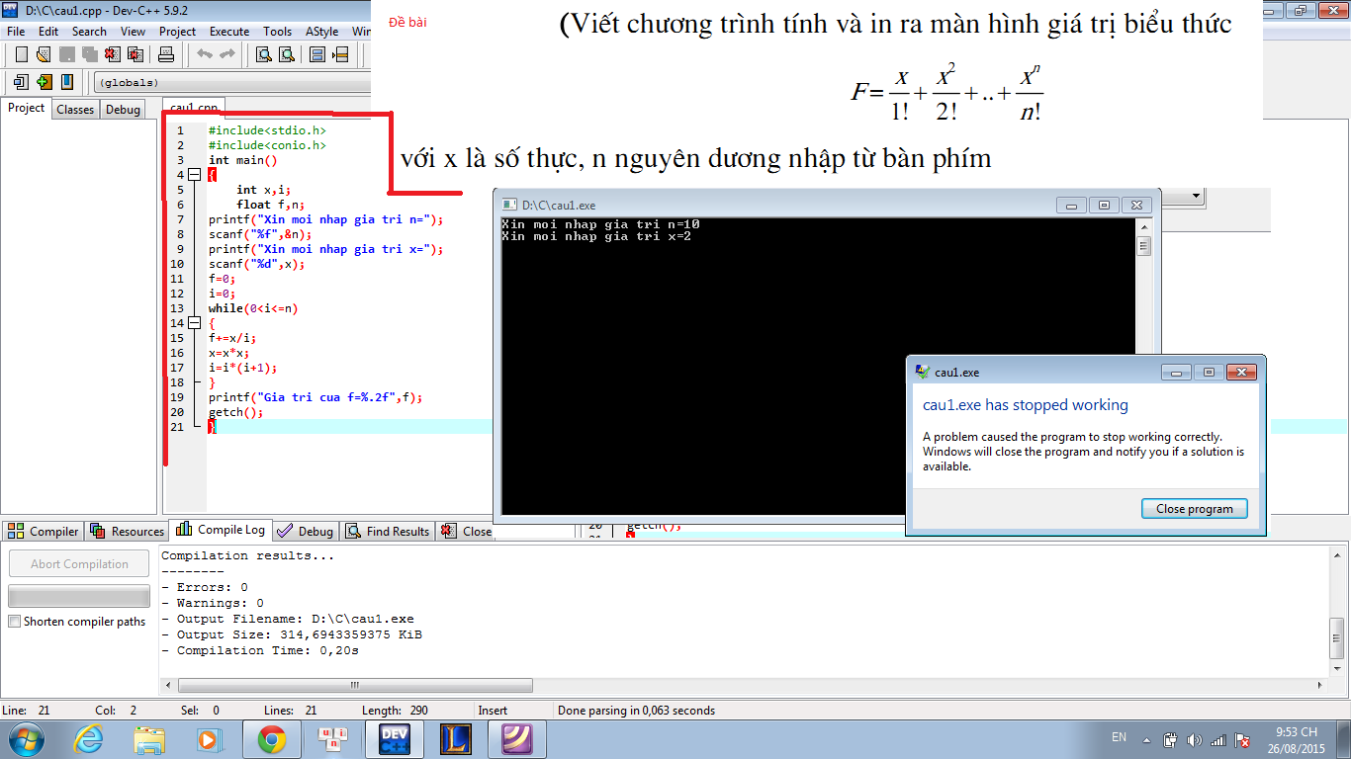Click the Close All files toolbar icon
The image size is (1351, 759).
(135, 54)
